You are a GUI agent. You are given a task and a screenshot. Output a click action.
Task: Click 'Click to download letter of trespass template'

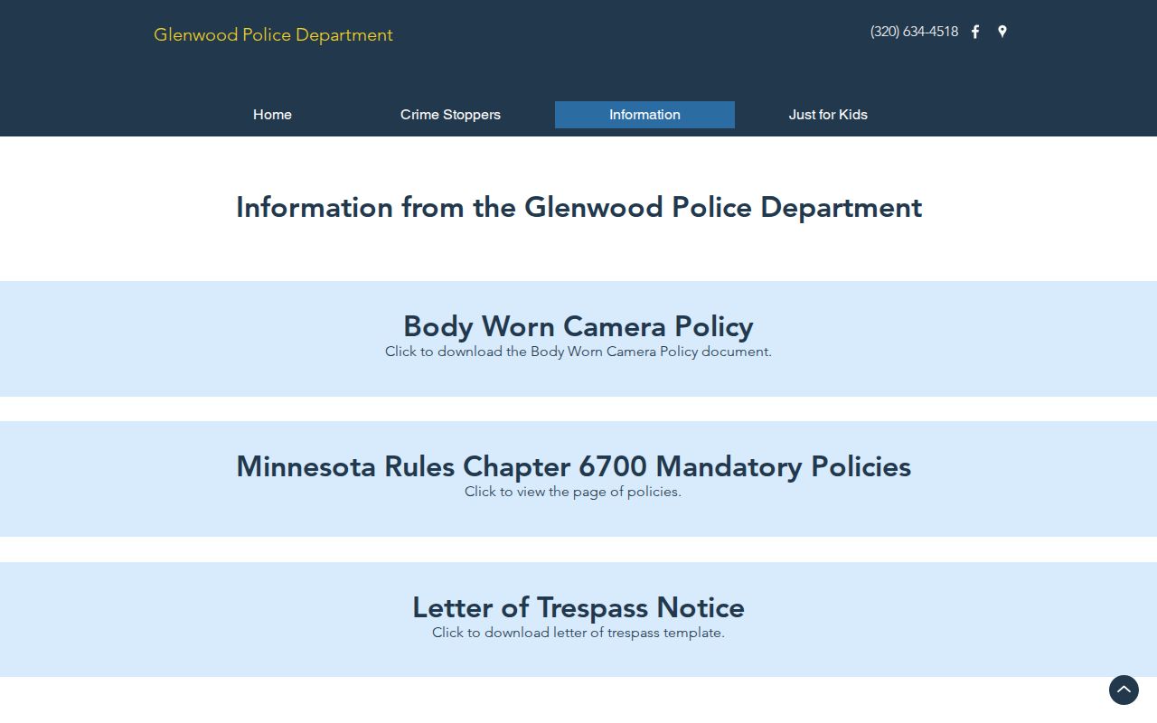[x=578, y=633]
